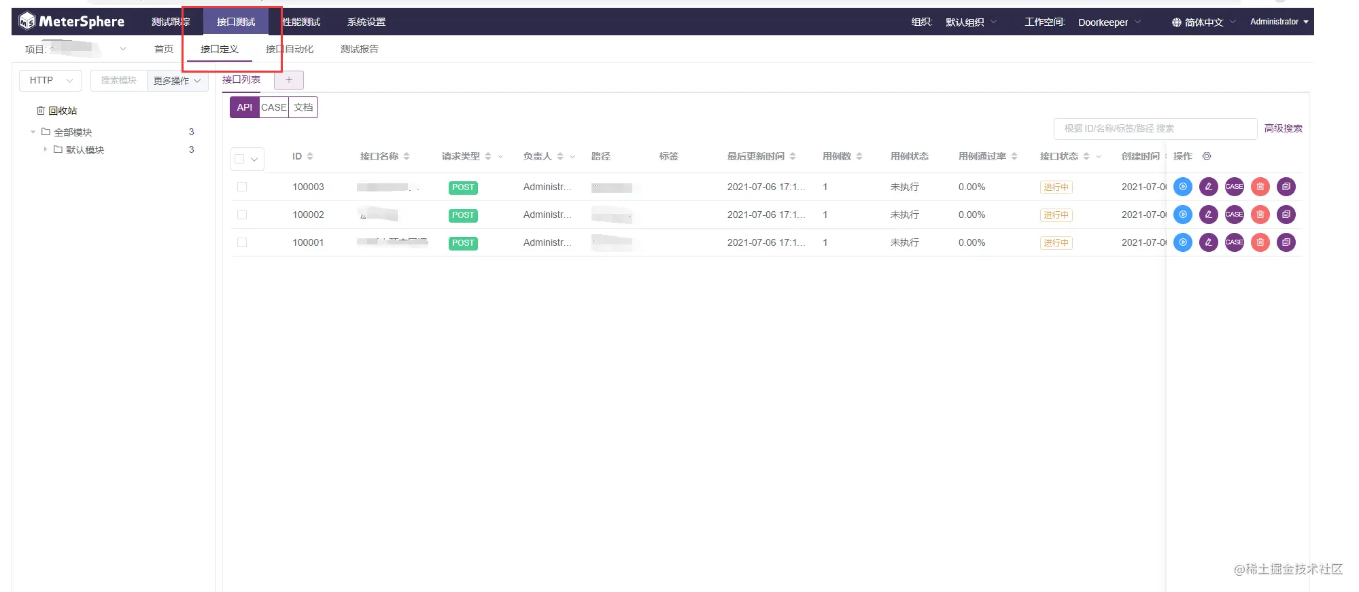Delete the API in row 100003

coord(1260,187)
